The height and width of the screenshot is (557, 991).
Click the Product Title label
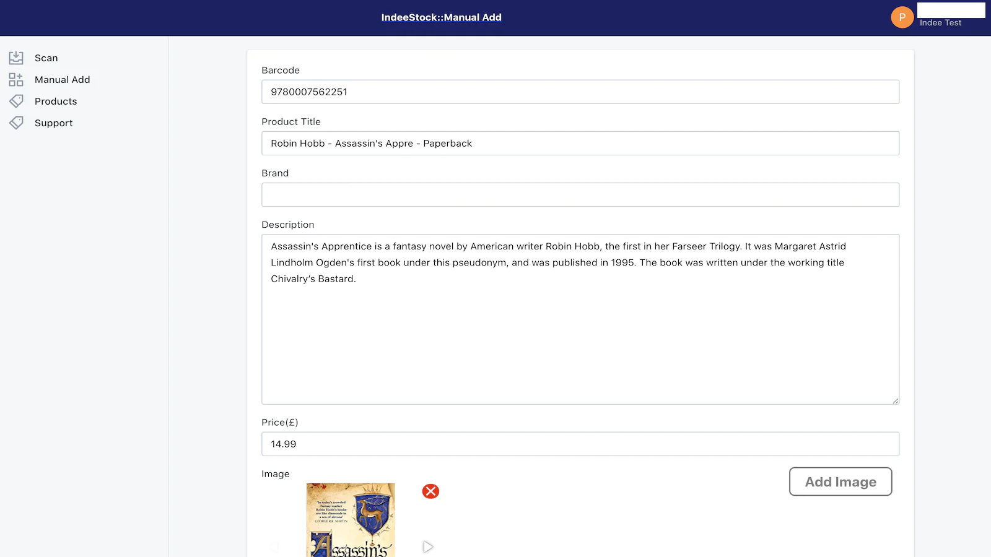click(291, 122)
